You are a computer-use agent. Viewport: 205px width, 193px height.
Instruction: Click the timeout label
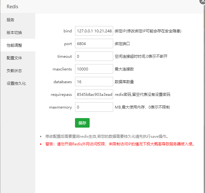tap(65, 57)
